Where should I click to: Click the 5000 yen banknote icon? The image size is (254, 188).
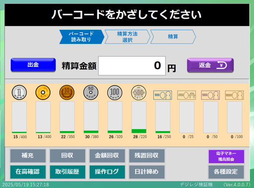point(210,95)
